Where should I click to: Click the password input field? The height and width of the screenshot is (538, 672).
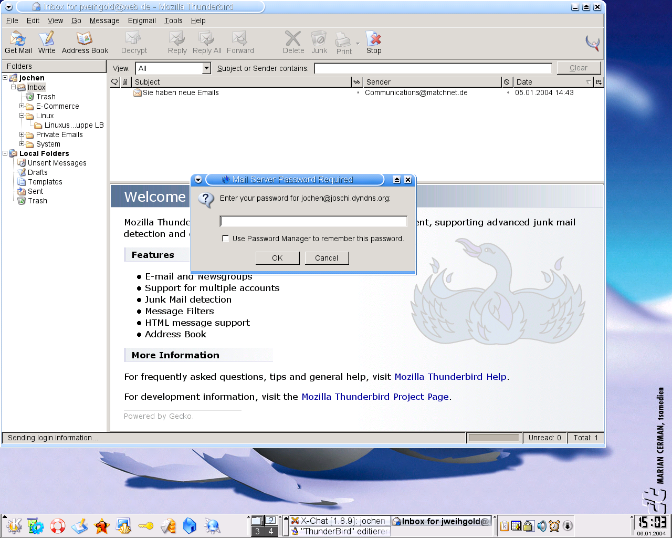click(313, 221)
